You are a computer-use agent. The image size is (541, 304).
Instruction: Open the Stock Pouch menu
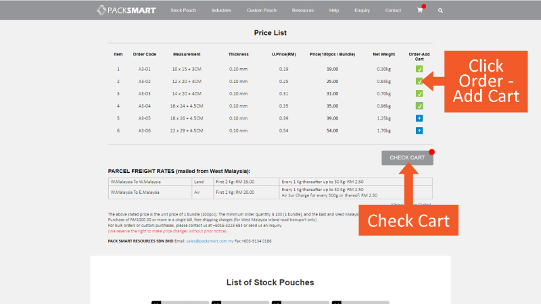183,11
